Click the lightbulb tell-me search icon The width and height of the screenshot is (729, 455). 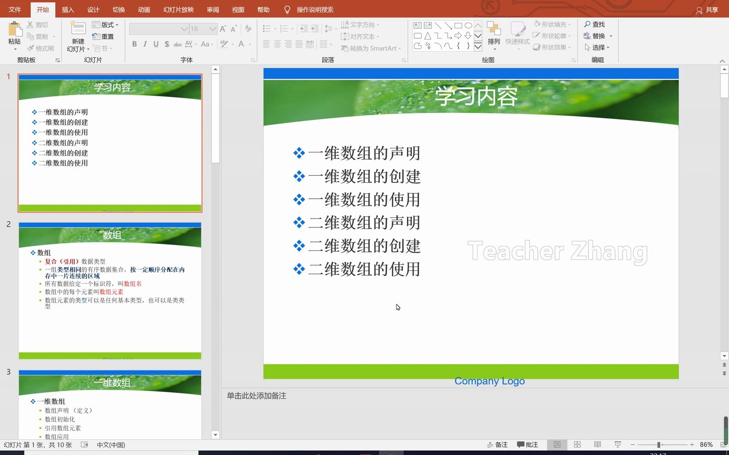[288, 9]
